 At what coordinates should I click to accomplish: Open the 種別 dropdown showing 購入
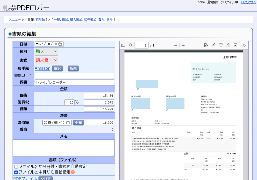click(46, 51)
